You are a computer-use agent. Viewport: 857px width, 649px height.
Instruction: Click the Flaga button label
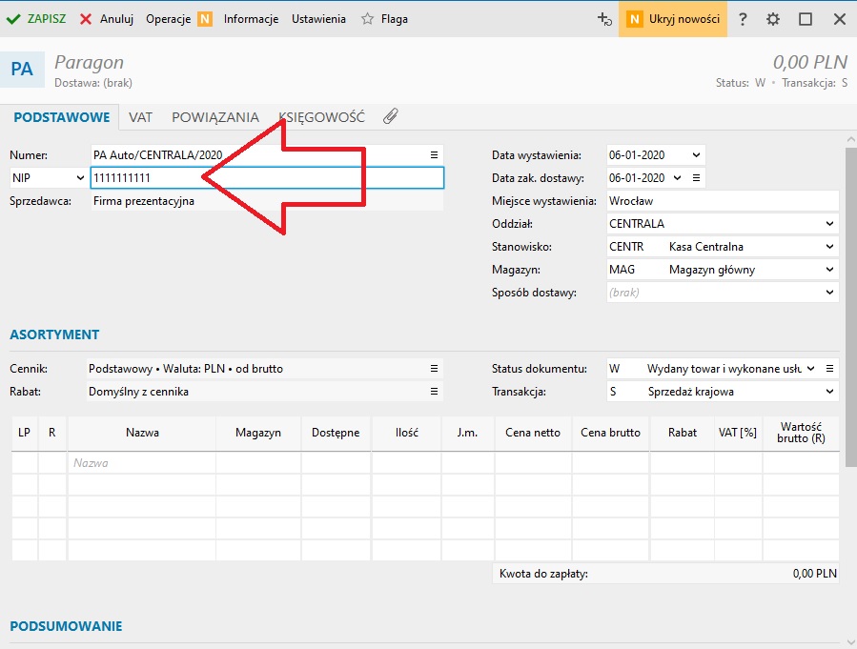pos(394,19)
